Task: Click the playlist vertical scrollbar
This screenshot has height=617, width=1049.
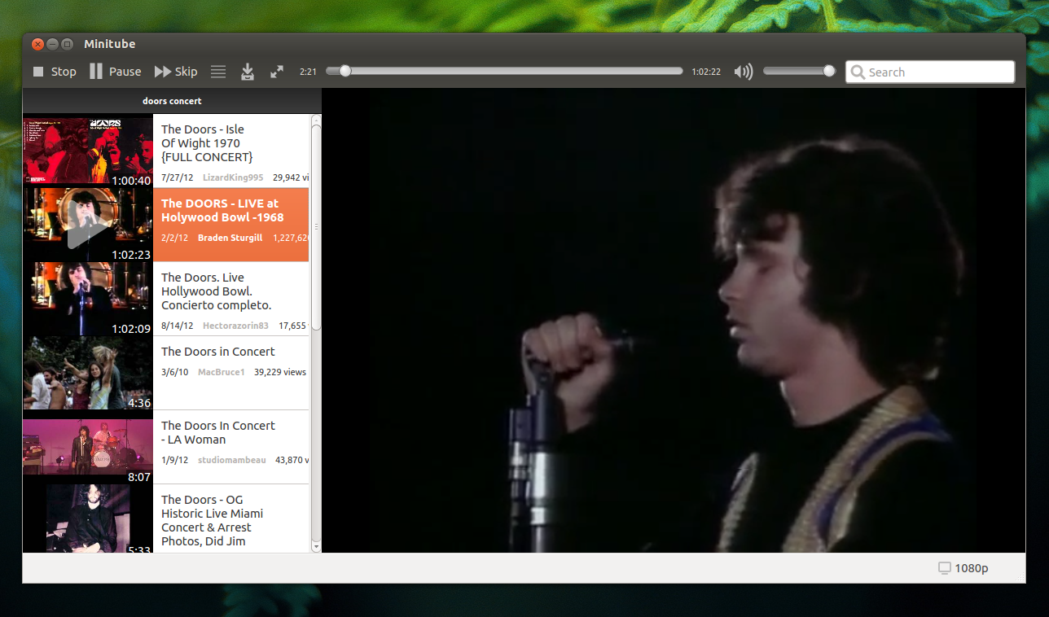Action: (x=316, y=228)
